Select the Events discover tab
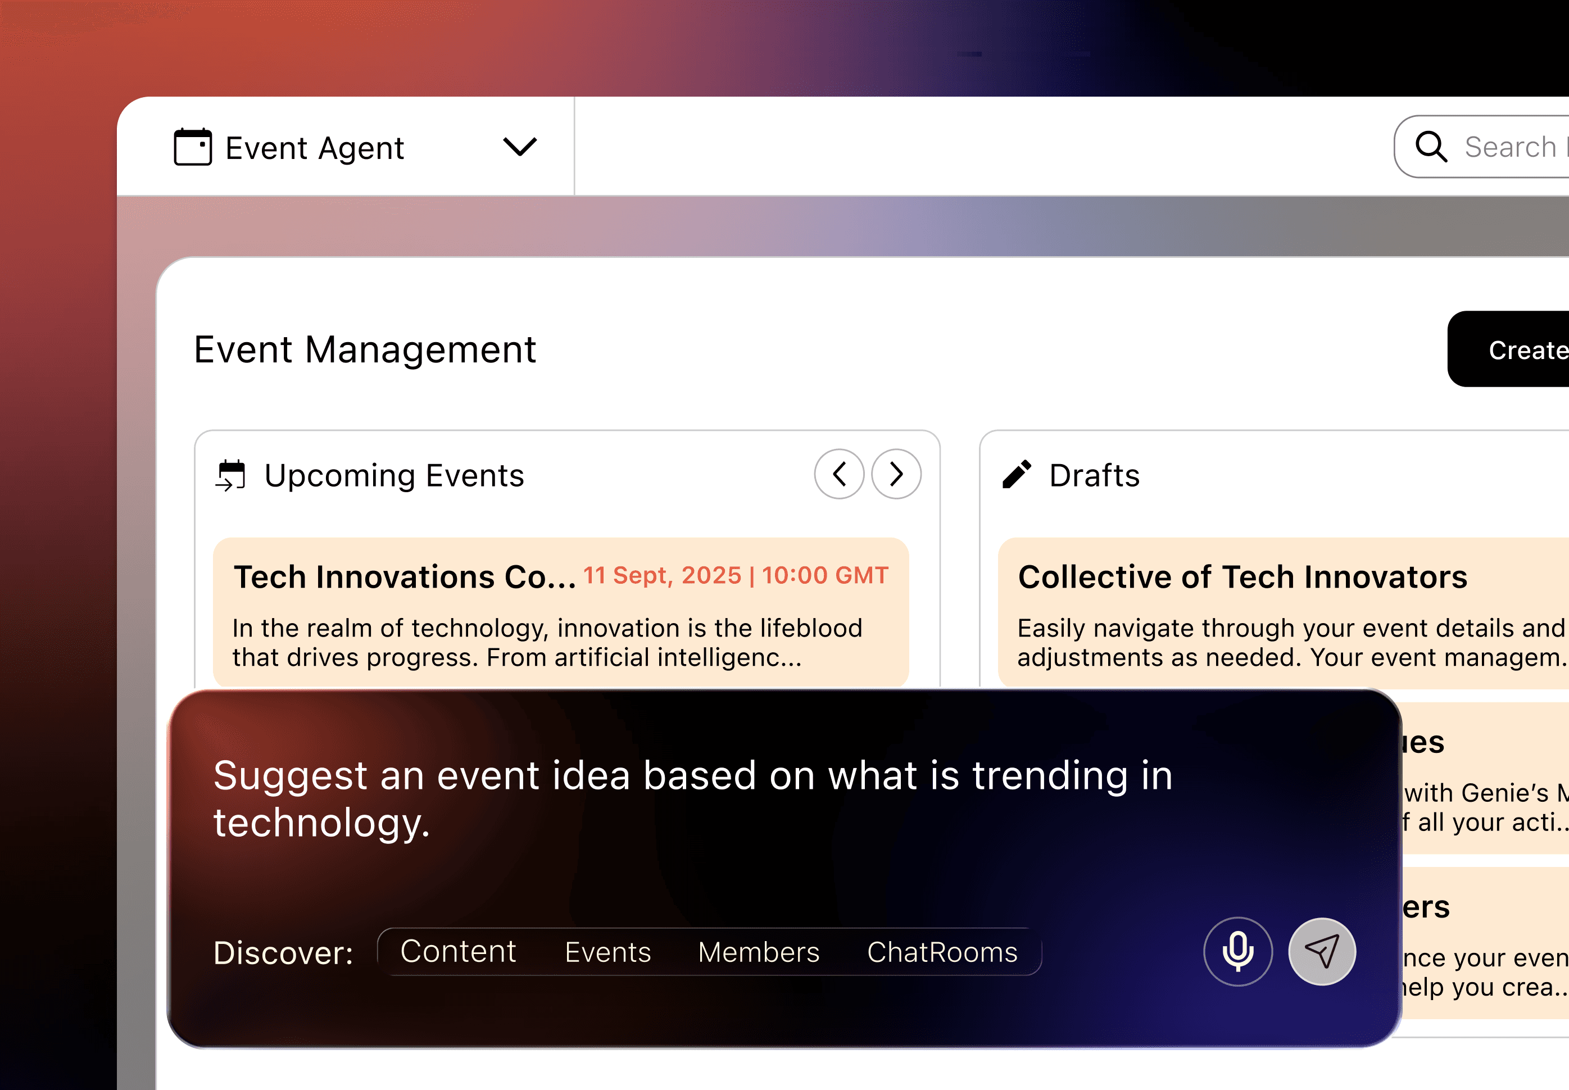 [607, 952]
